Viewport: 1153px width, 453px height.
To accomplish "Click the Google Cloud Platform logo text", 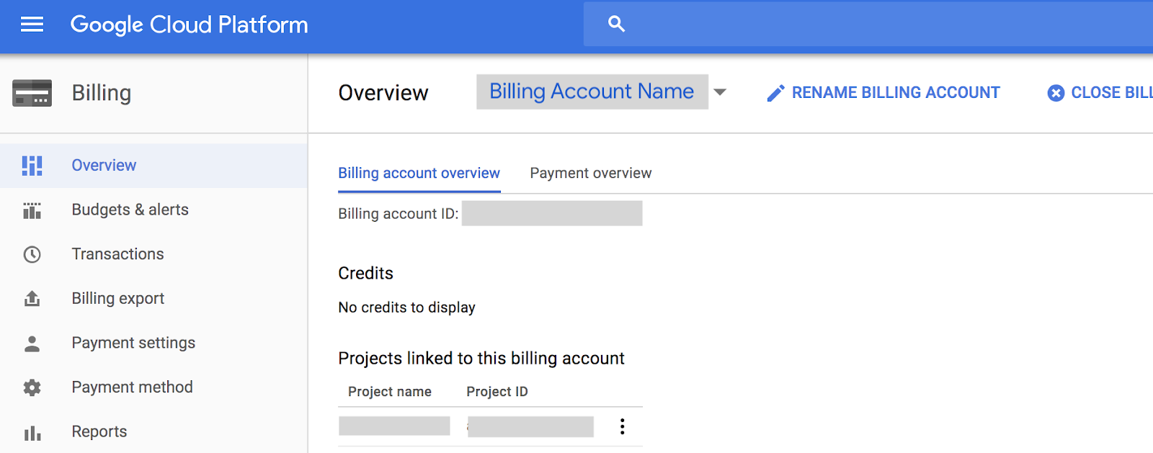I will [189, 25].
